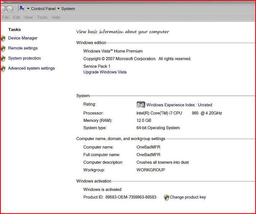
Task: Click the computer icon in the address bar
Action: (21, 8)
